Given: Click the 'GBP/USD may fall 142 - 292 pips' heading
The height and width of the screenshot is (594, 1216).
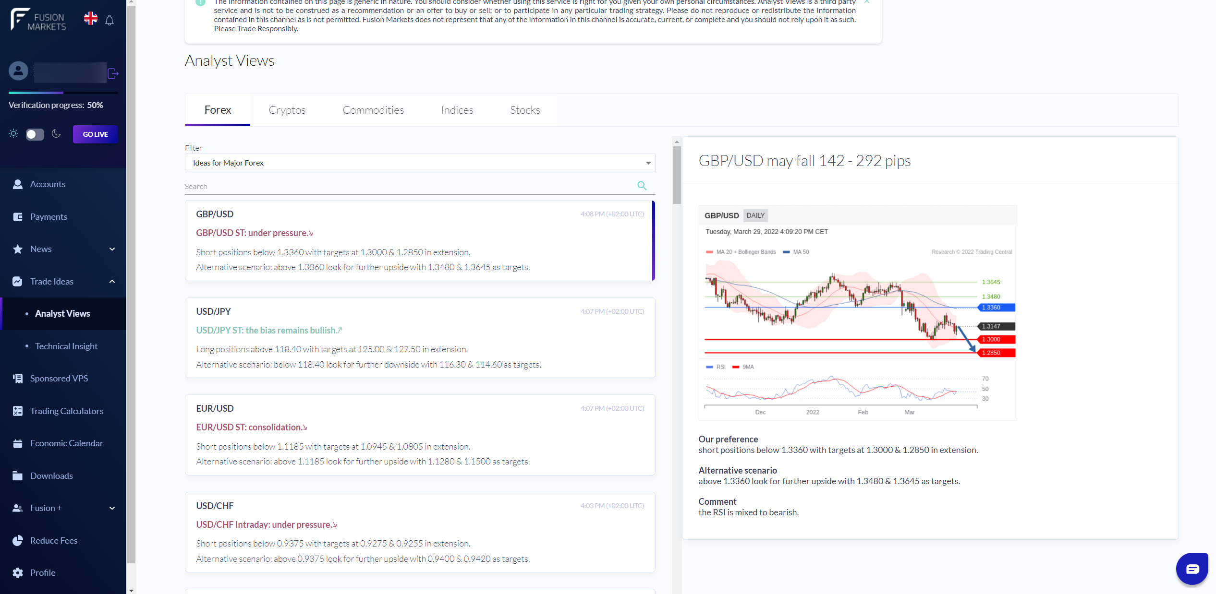Looking at the screenshot, I should coord(804,161).
